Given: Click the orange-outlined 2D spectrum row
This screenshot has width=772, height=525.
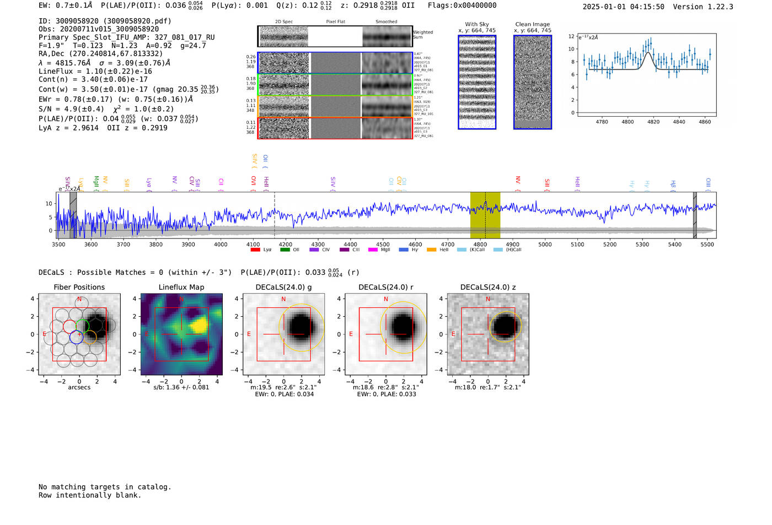Looking at the screenshot, I should point(335,106).
